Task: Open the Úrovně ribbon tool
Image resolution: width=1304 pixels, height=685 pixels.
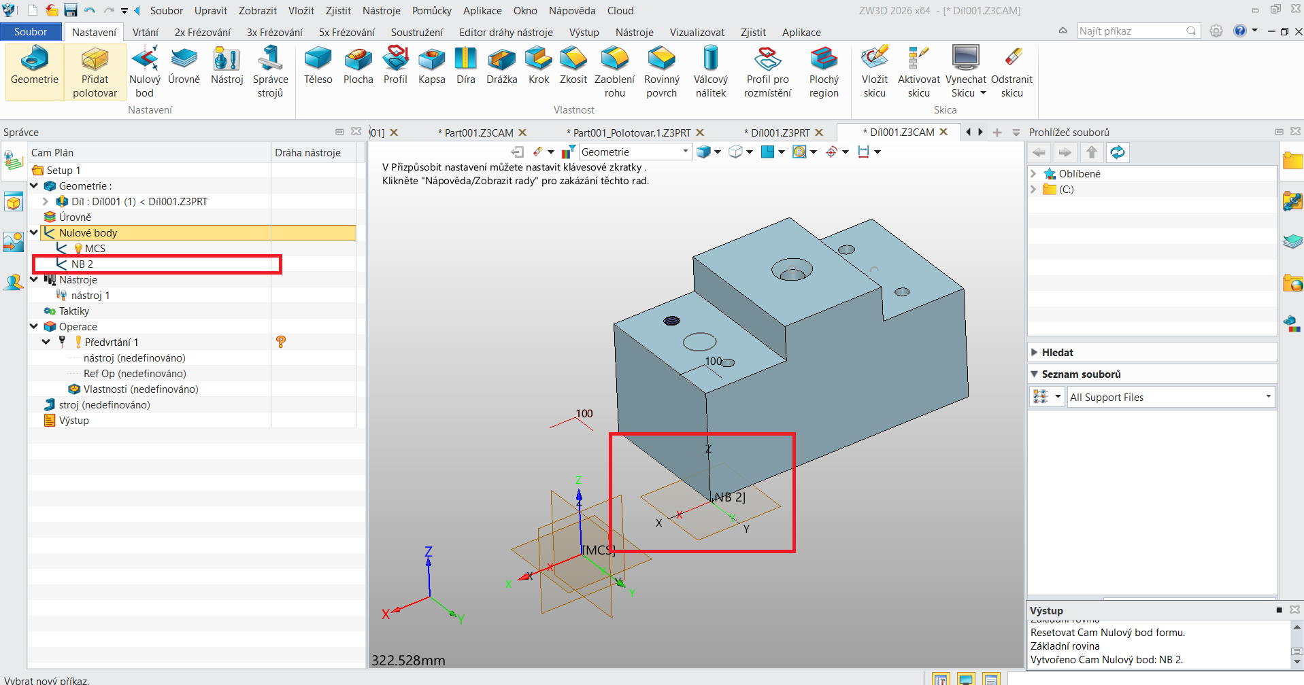Action: 184,66
